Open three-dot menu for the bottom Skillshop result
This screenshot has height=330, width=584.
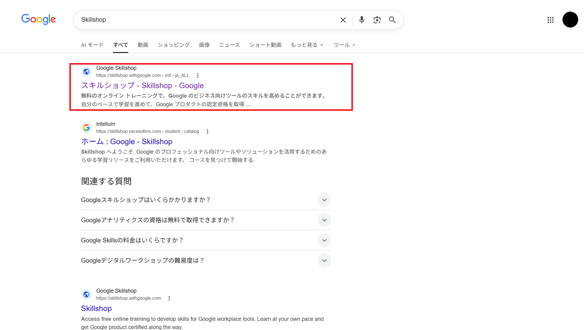point(169,298)
